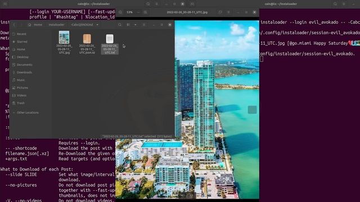This screenshot has height=202, width=360.
Task: Zoom in with the image viewer plus icon
Action: click(x=145, y=12)
